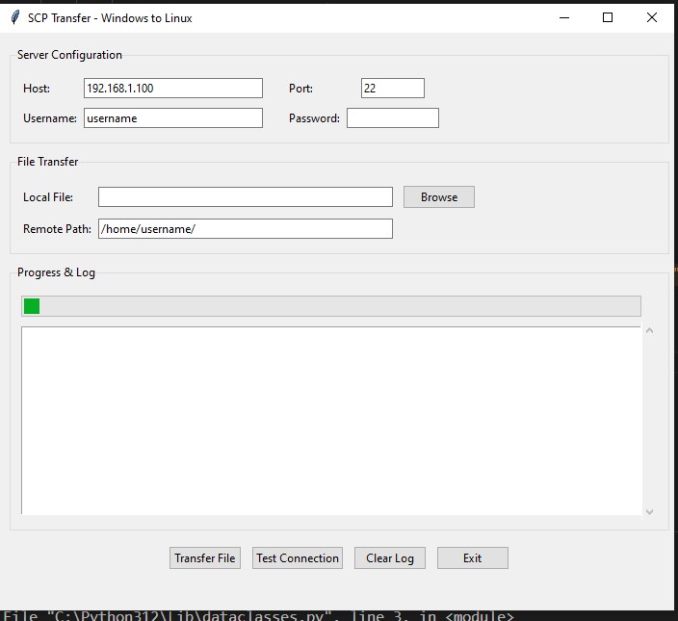This screenshot has width=678, height=621.
Task: Click inside the empty log text area
Action: (x=330, y=421)
